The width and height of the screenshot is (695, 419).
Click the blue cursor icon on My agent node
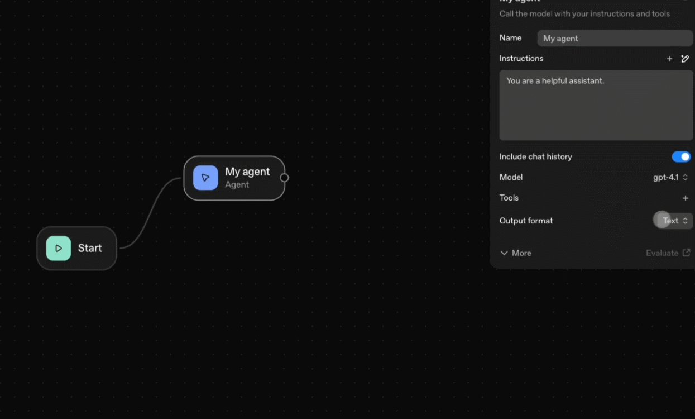[205, 178]
